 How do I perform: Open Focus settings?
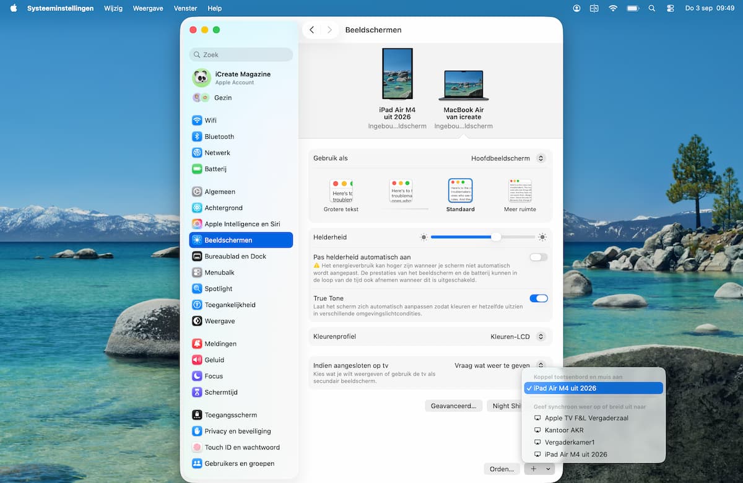click(241, 376)
